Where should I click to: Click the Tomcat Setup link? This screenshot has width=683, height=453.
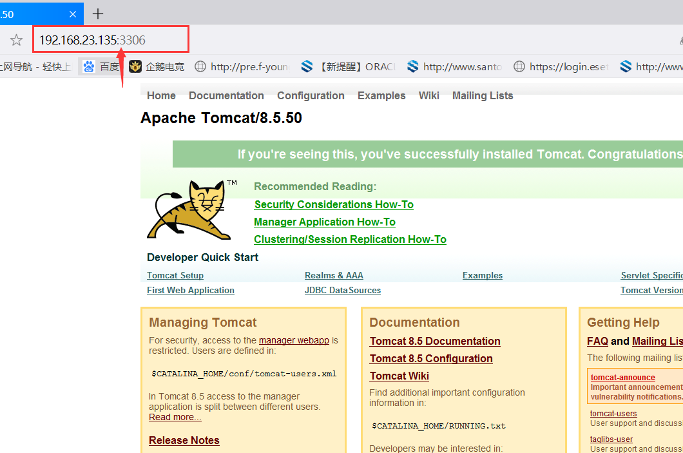175,275
